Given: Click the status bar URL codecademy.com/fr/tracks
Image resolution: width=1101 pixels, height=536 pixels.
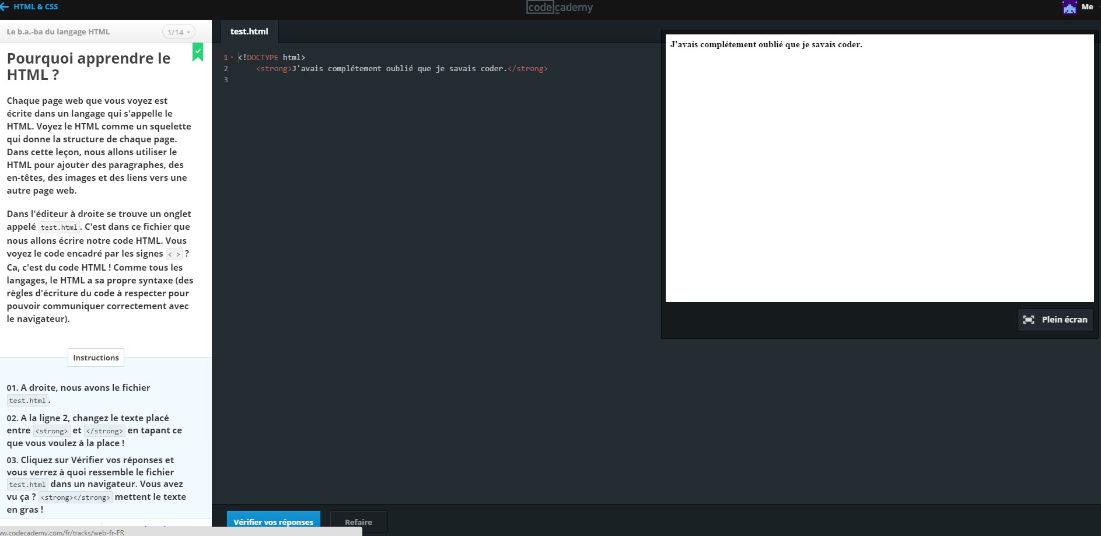Looking at the screenshot, I should point(62,533).
